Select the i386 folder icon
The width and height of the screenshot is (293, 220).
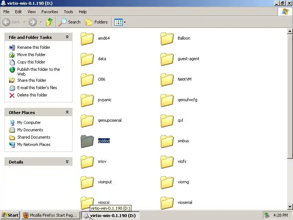click(x=87, y=80)
